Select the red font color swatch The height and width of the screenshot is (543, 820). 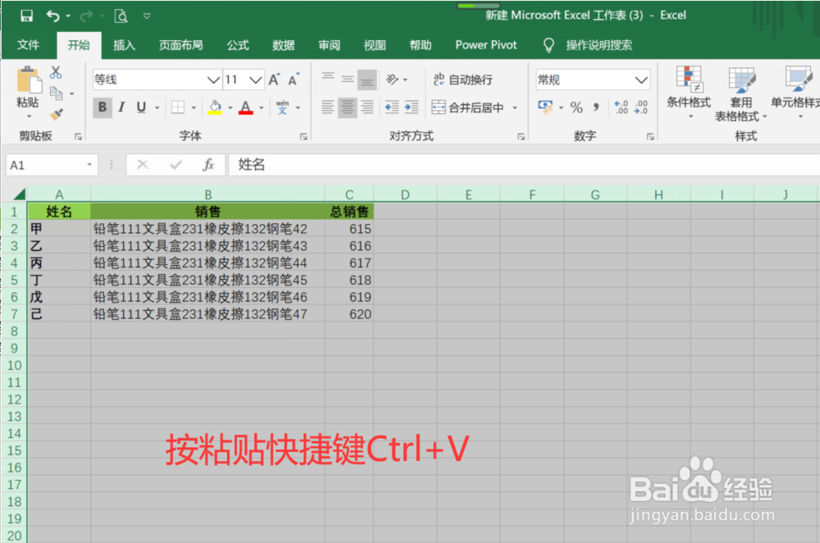244,113
